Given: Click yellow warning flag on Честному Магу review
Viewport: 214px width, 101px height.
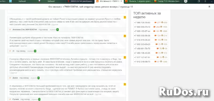Looking at the screenshot, I should pos(125,36).
